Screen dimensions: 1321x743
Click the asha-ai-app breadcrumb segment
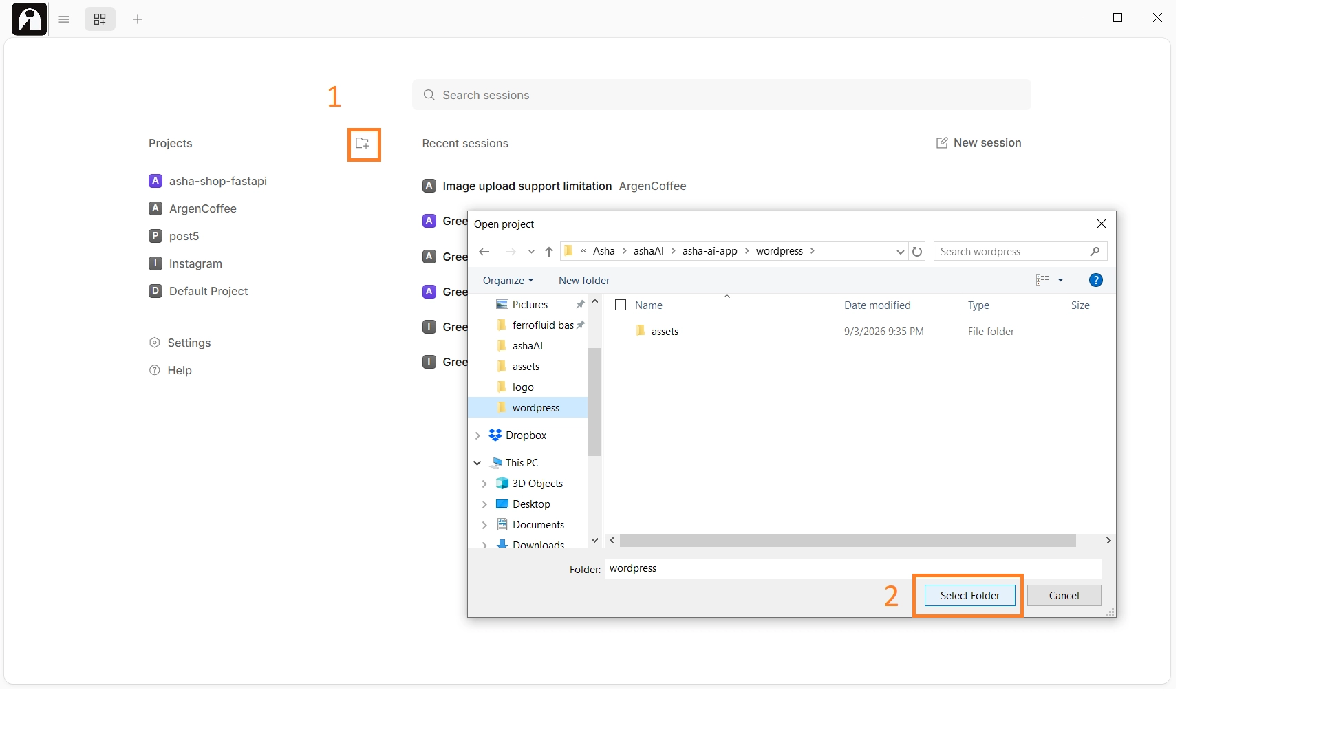coord(709,251)
